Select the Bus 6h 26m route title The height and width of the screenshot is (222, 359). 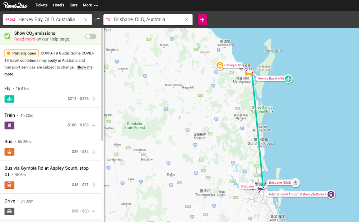point(17,141)
